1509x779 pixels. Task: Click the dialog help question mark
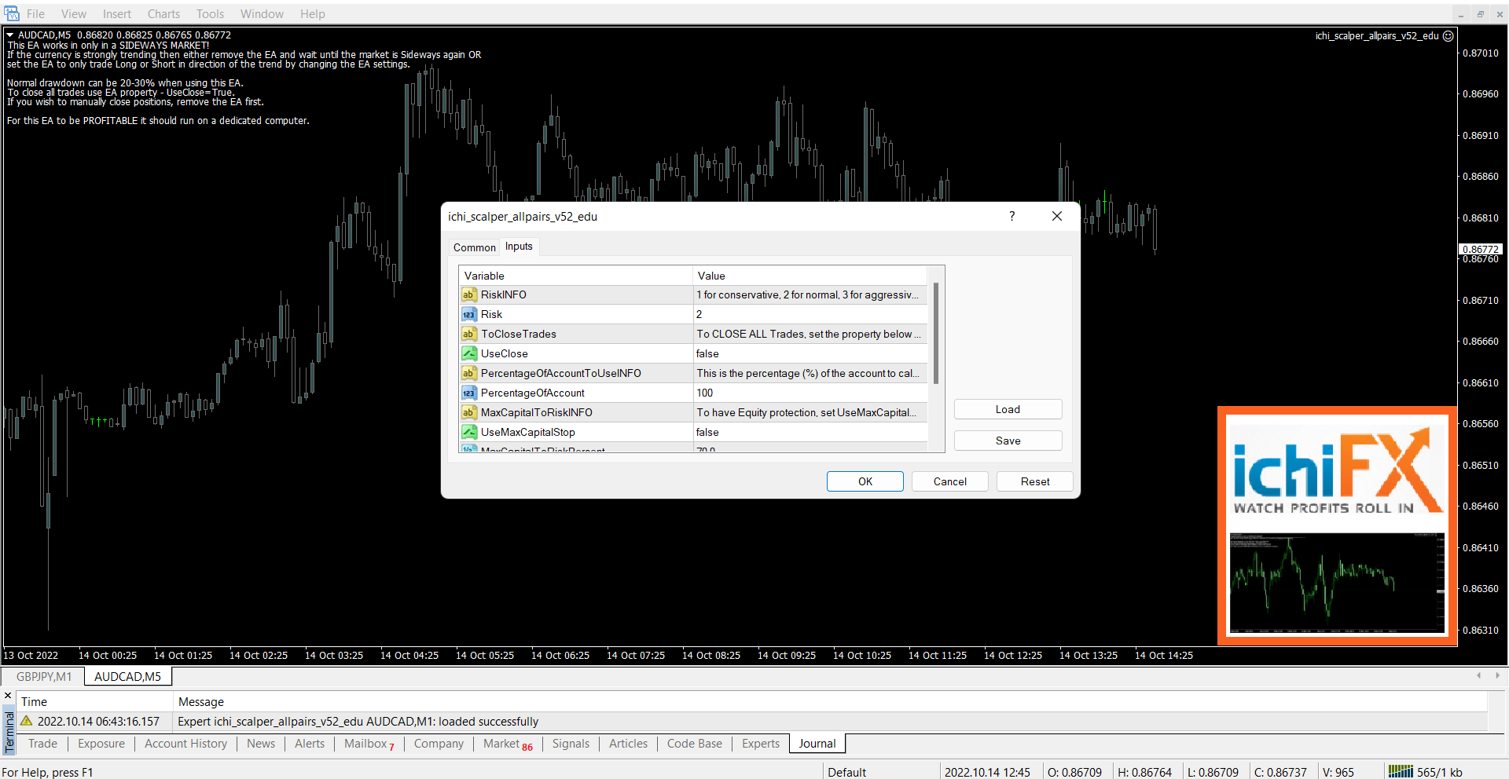pos(1012,216)
